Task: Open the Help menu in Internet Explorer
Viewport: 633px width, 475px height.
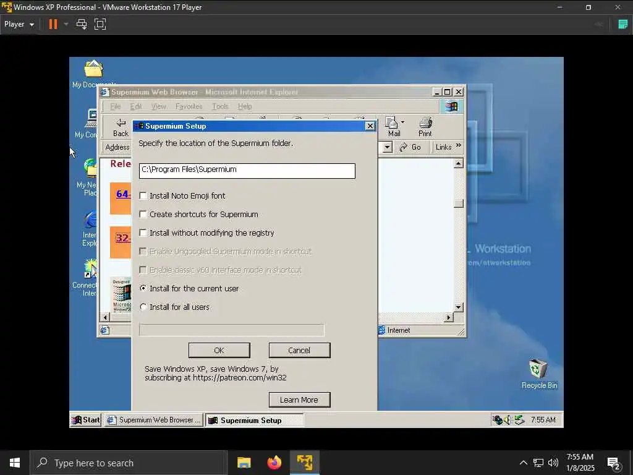Action: (245, 106)
